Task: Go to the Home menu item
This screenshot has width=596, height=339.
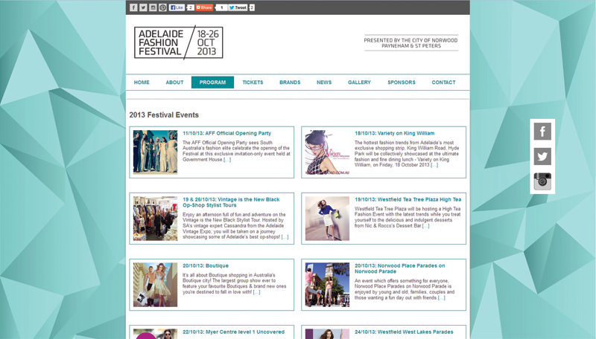Action: tap(142, 83)
